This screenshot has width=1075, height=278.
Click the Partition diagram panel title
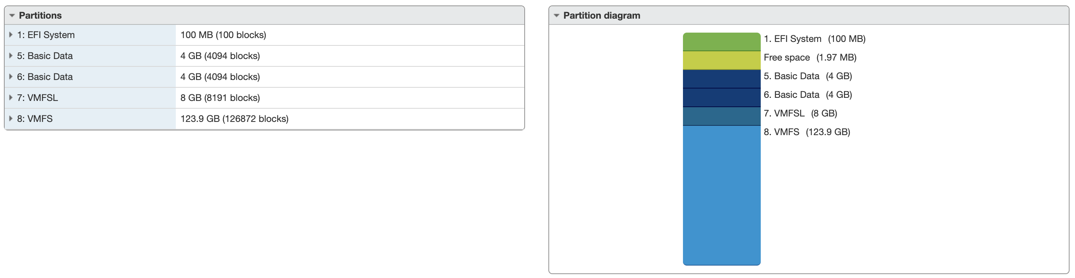click(x=601, y=16)
